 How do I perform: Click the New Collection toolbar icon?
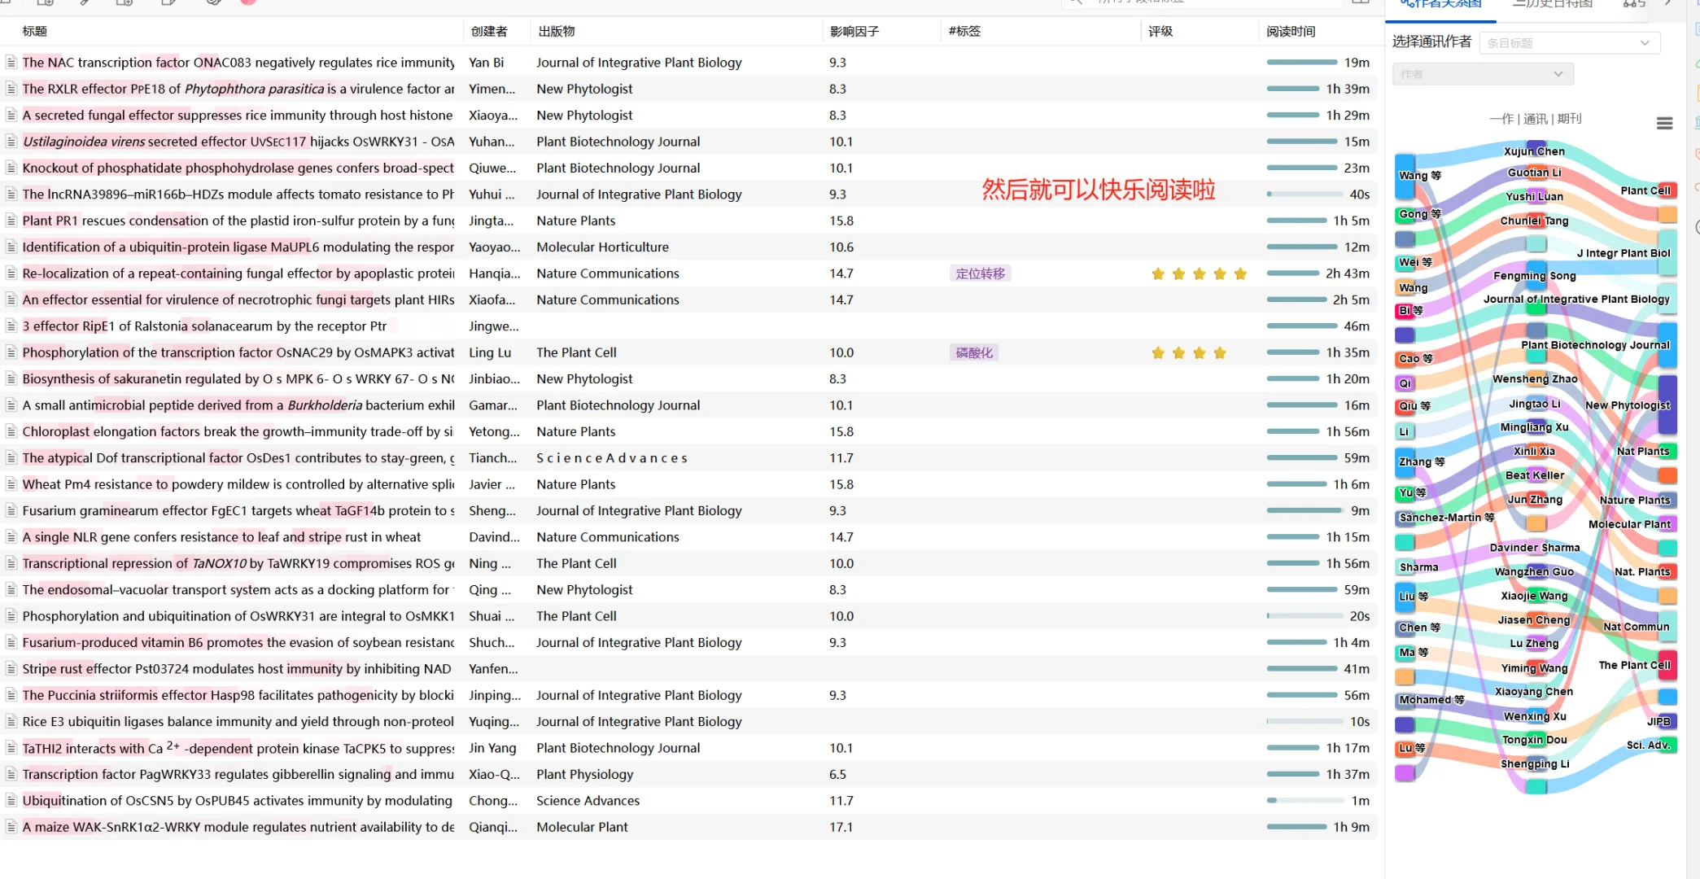click(x=45, y=3)
